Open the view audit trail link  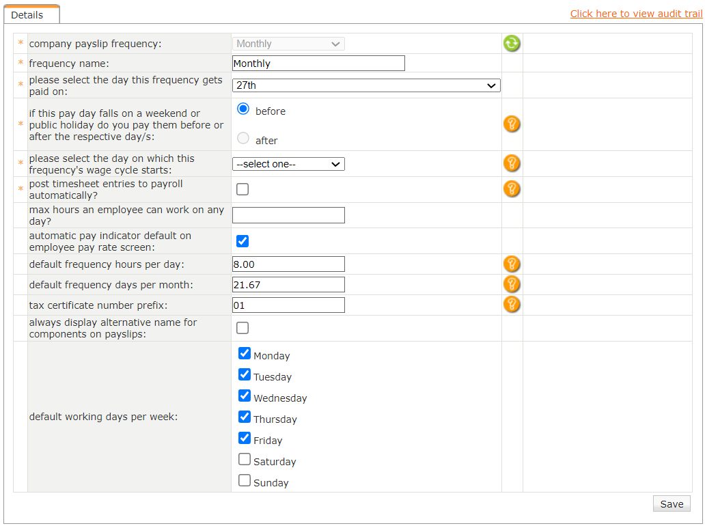point(636,14)
